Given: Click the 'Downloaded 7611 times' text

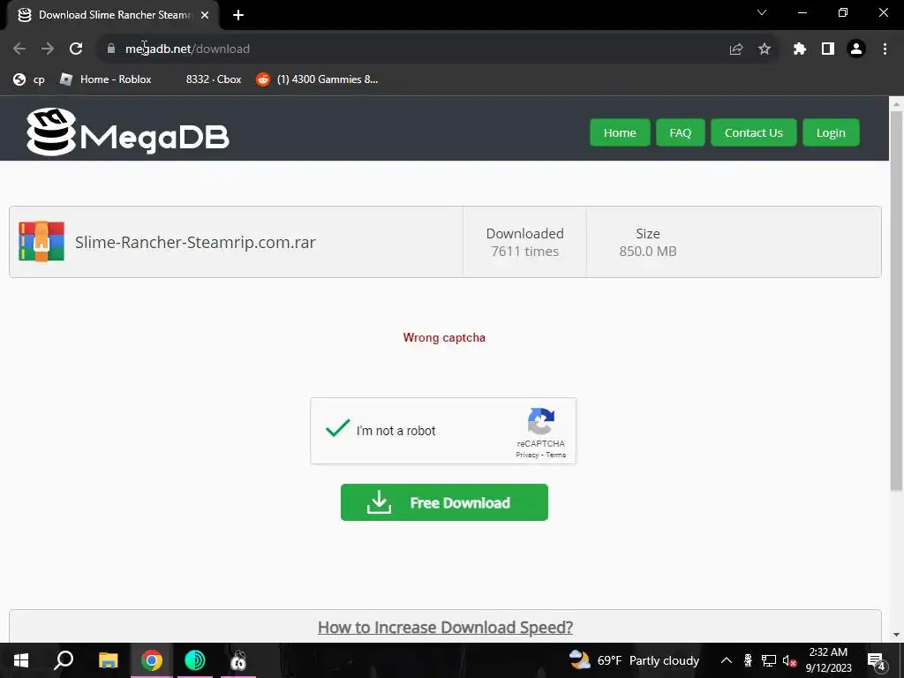Looking at the screenshot, I should coord(524,242).
